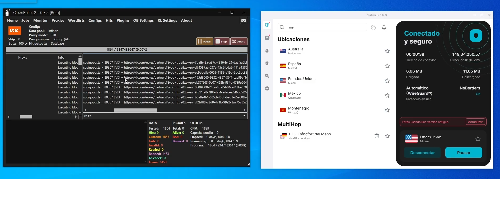Click the Desconectar button

point(422,153)
